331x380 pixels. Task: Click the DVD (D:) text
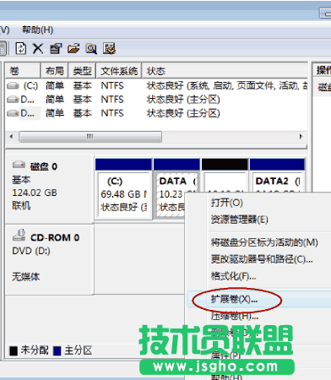coord(31,251)
